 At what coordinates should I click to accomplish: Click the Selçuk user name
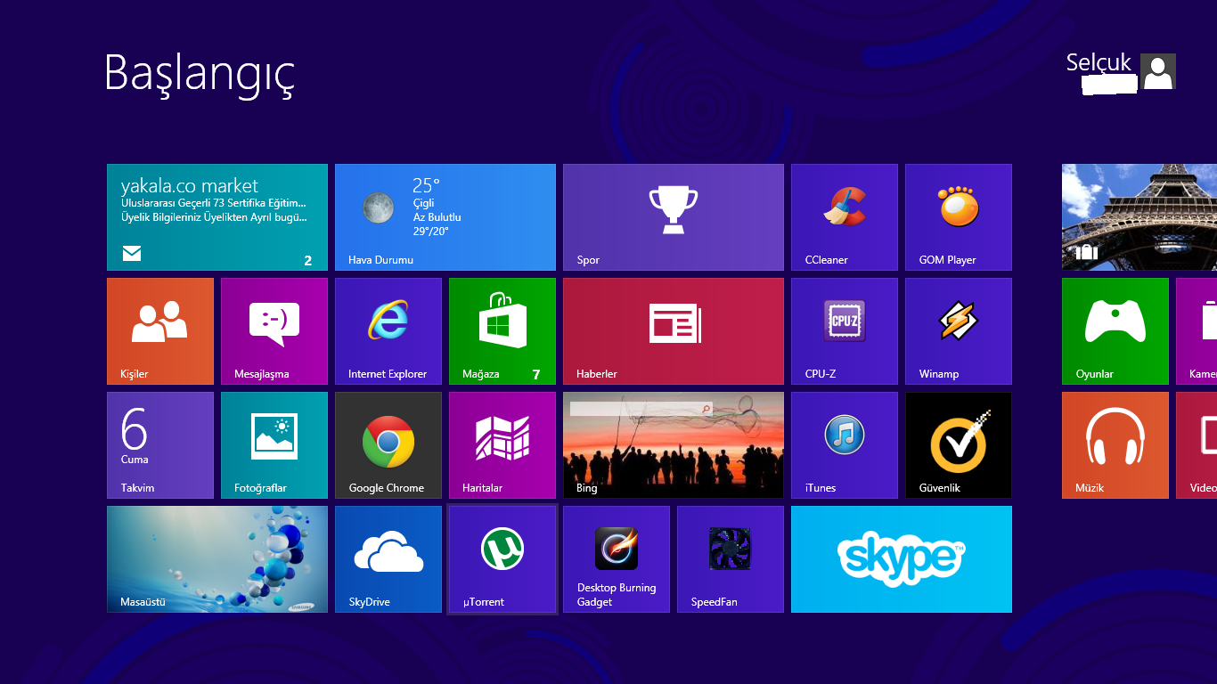pos(1099,62)
